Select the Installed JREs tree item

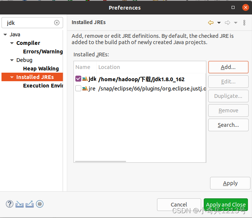pyautogui.click(x=35, y=77)
